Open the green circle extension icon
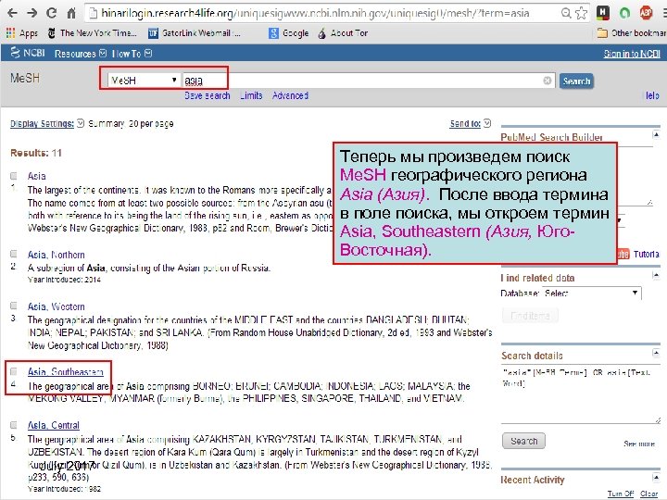The image size is (667, 500). (624, 13)
